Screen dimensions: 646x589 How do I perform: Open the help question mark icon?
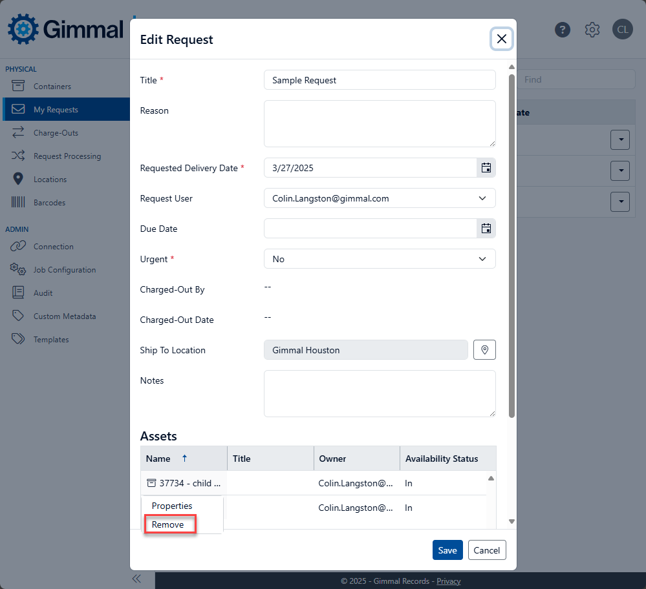click(563, 30)
